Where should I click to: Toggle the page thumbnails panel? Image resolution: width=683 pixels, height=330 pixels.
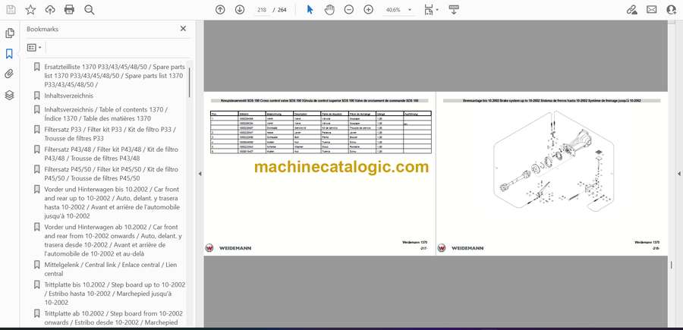pyautogui.click(x=10, y=33)
